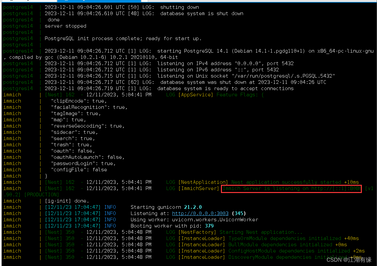
Task: Click the "[NestFactory]" tag
Action: pos(197,232)
